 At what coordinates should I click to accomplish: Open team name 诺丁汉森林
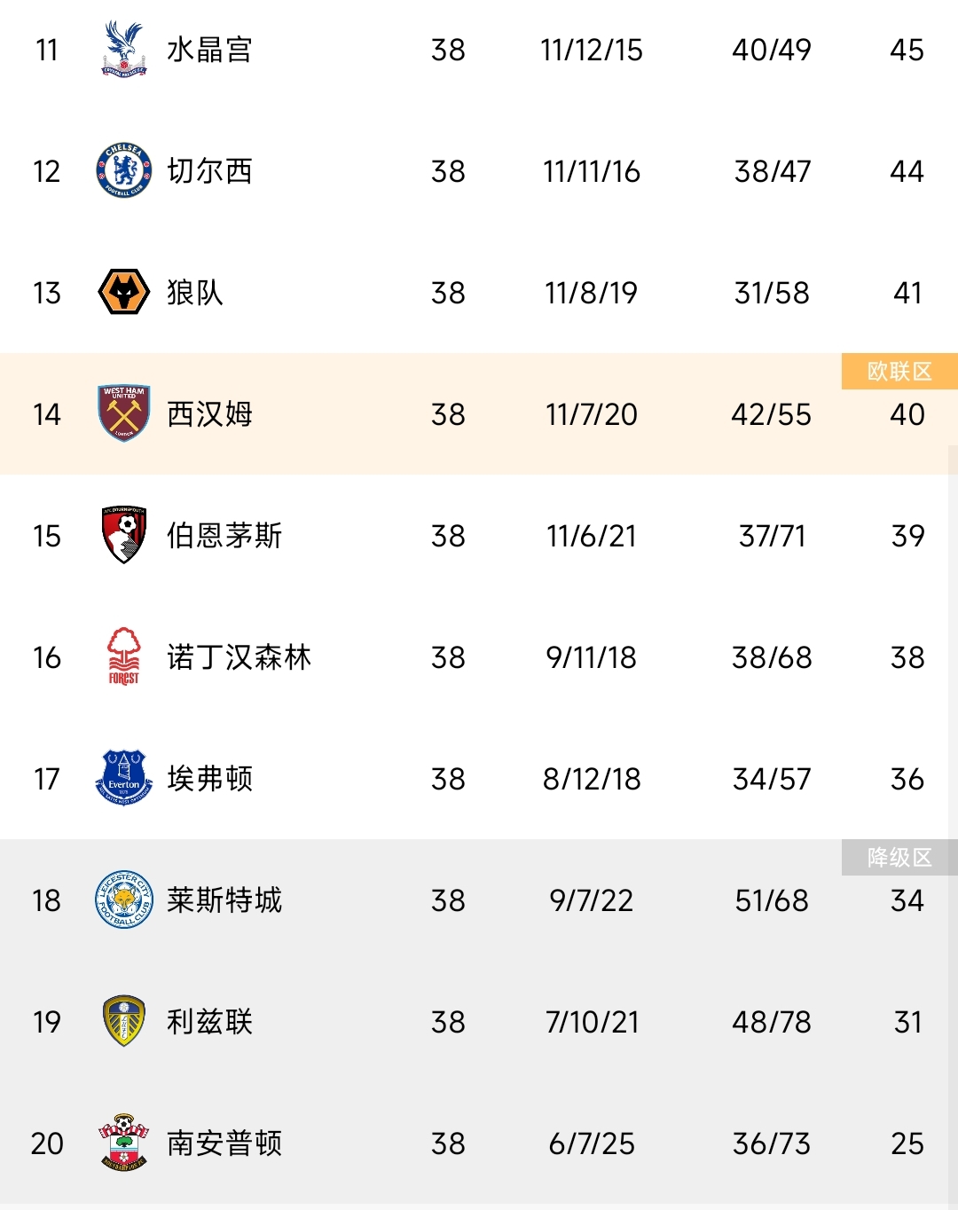239,657
